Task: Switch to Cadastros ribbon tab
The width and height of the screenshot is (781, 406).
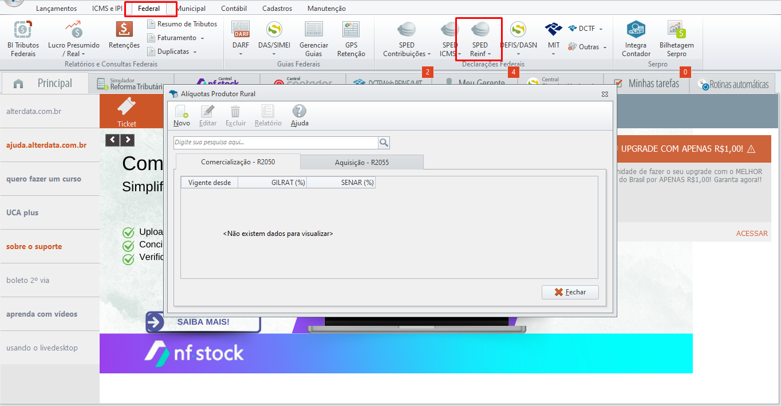Action: [277, 9]
